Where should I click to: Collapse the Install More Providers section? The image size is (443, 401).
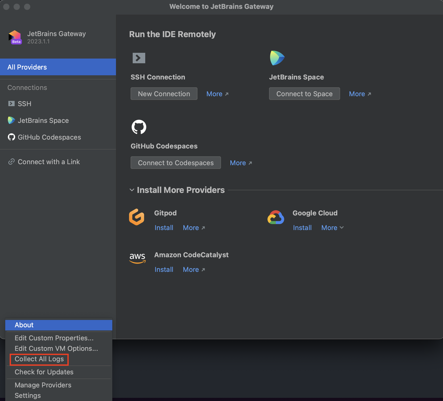click(132, 190)
